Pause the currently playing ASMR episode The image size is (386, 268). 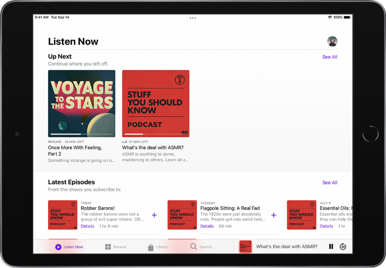point(331,246)
